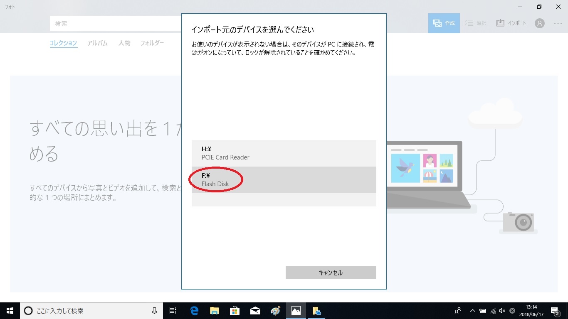Select the F:¥ Flash Disk device
The height and width of the screenshot is (319, 568).
tap(284, 180)
